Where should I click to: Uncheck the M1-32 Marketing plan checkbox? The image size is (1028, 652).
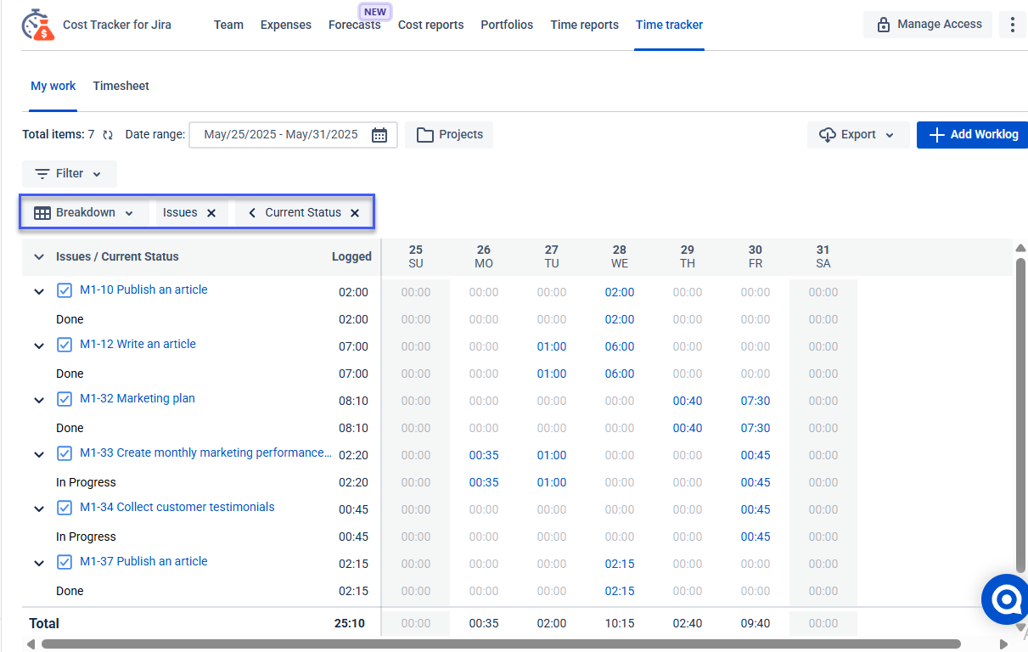pos(65,398)
